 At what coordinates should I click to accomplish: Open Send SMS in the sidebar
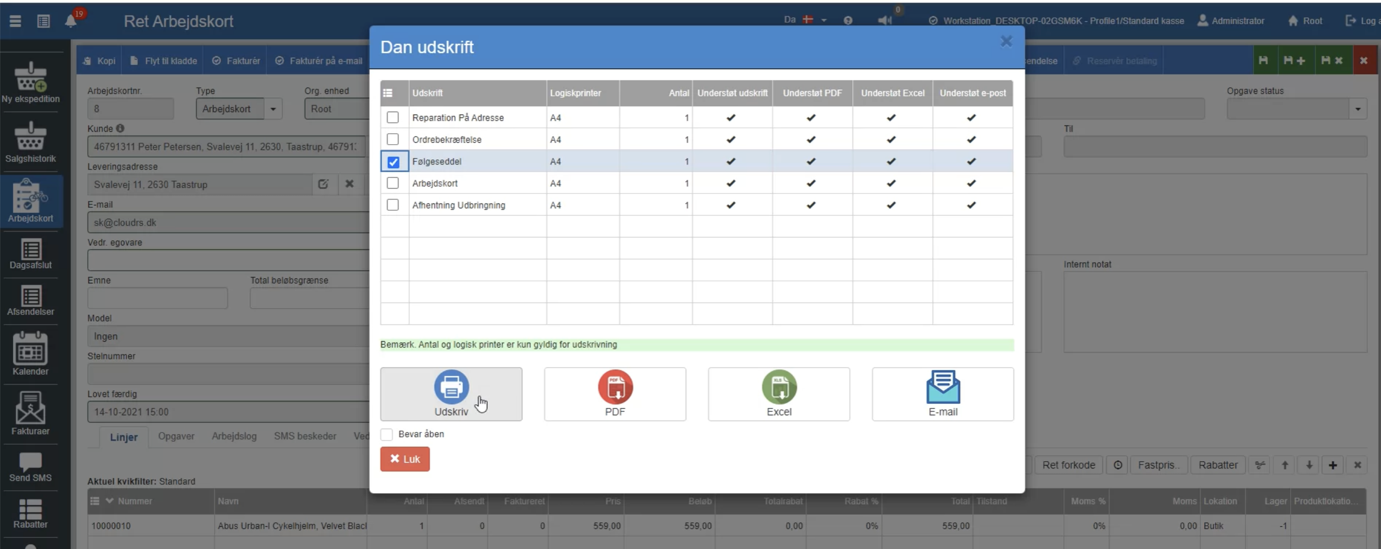coord(31,466)
